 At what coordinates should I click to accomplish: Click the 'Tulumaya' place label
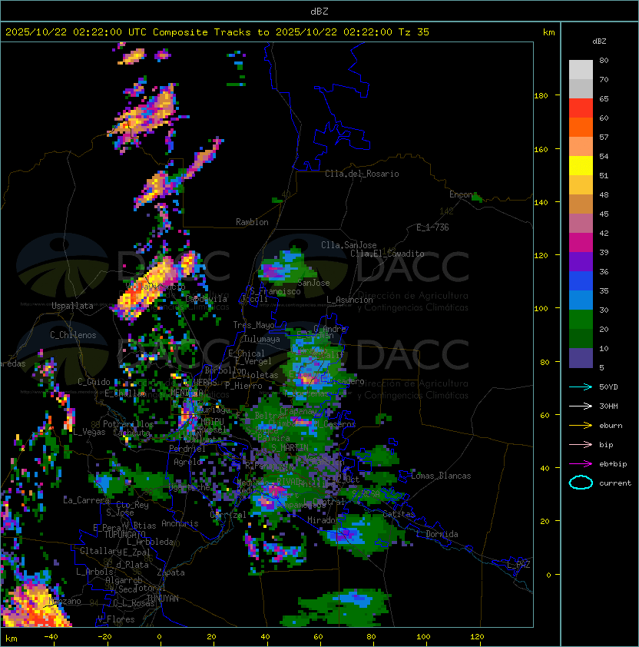[262, 339]
